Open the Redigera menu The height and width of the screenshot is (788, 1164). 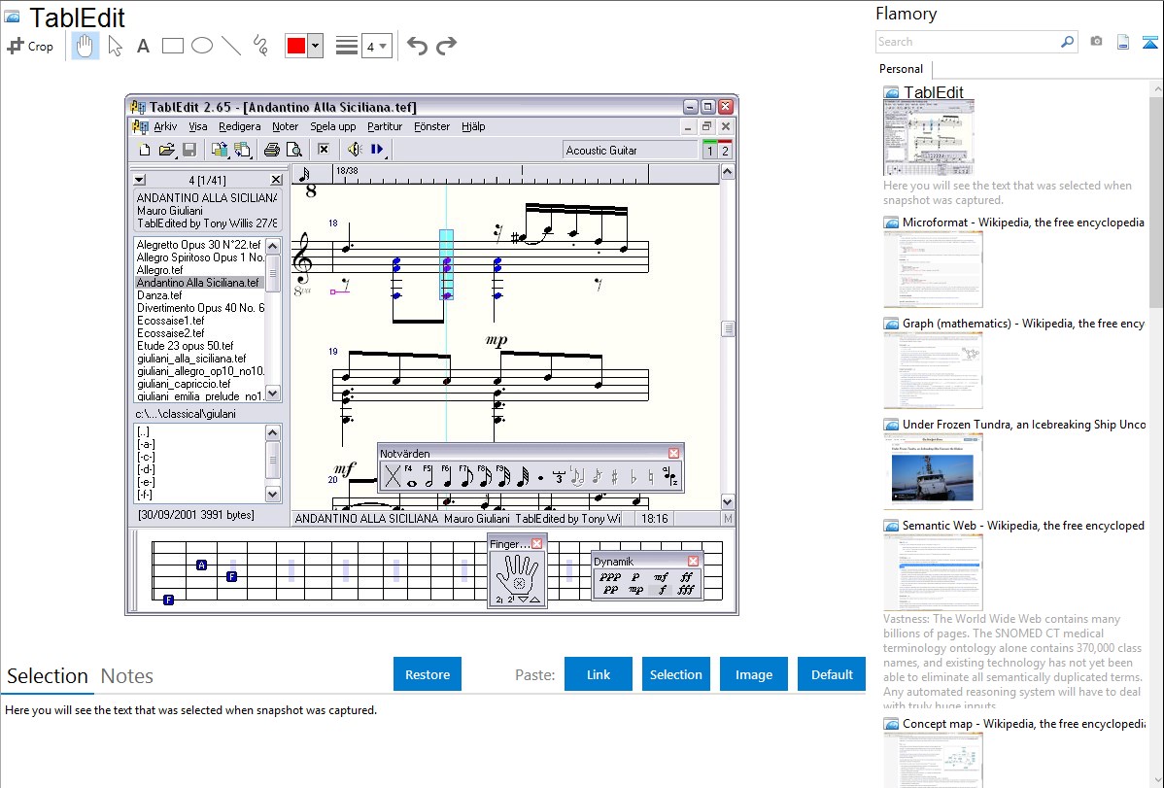(x=239, y=127)
